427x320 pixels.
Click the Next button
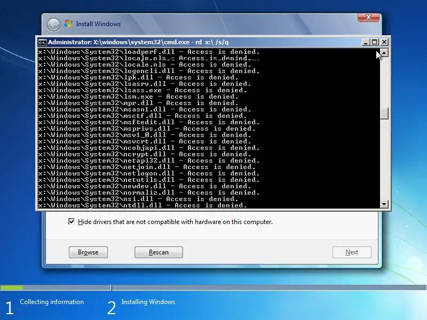352,252
